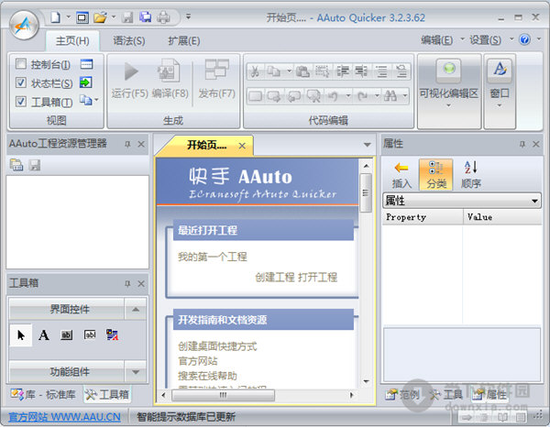The image size is (550, 427).
Task: Select the 工具箱 bottom tab
Action: point(107,395)
